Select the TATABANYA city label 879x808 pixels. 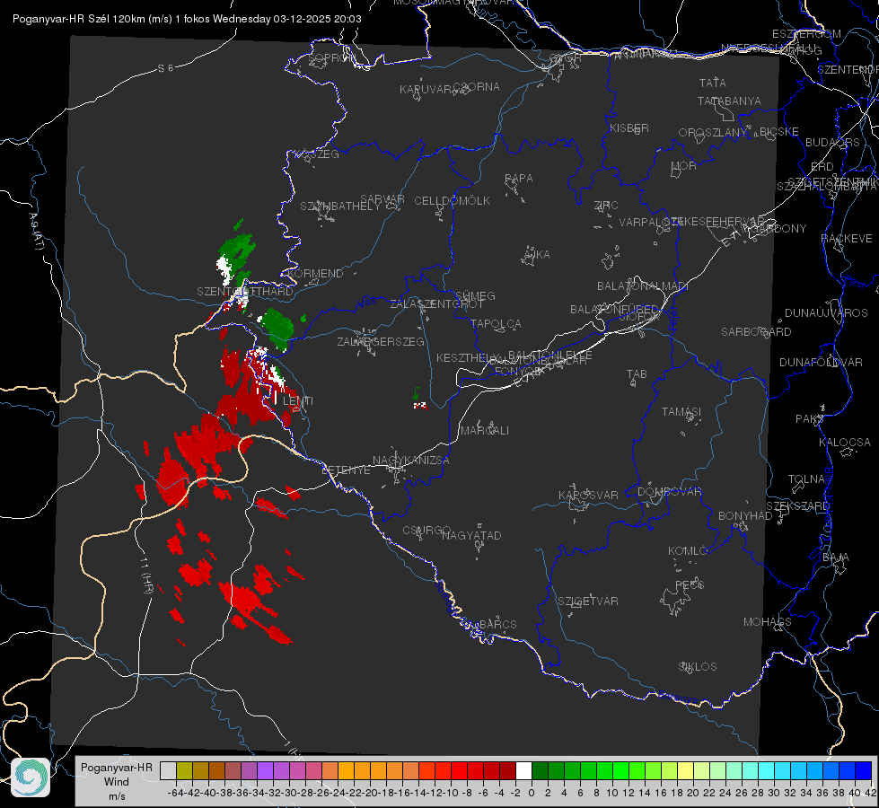pos(729,101)
